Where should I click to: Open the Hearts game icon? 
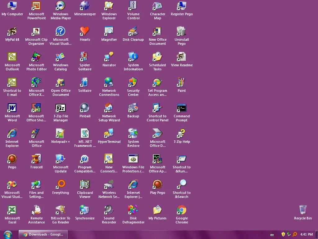click(x=85, y=31)
